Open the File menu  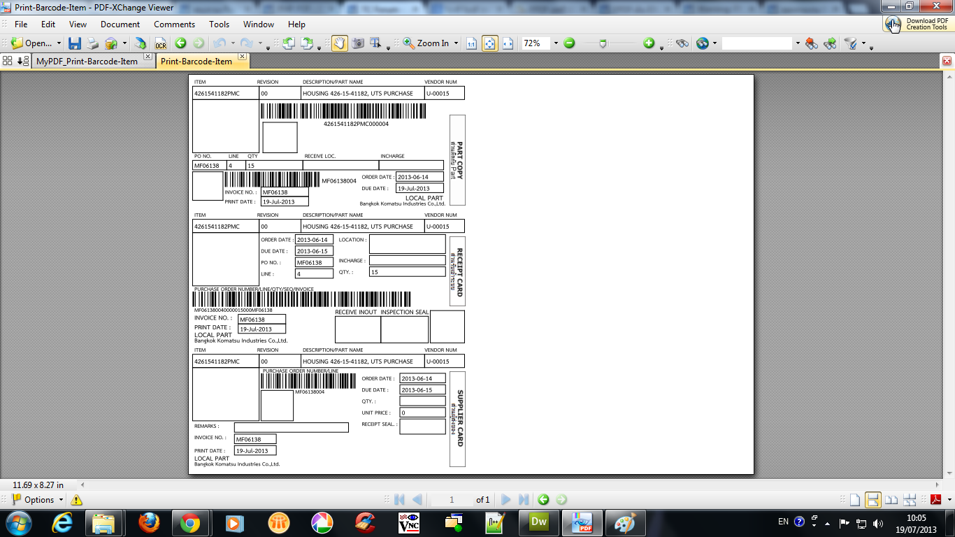(21, 24)
